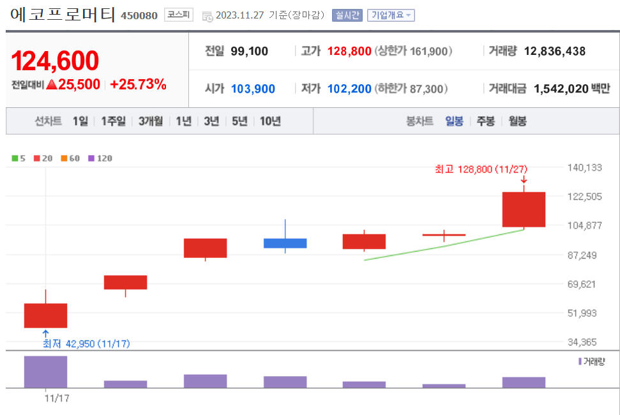Click the 실시간 real-time button
This screenshot has height=415, width=620.
tap(347, 15)
